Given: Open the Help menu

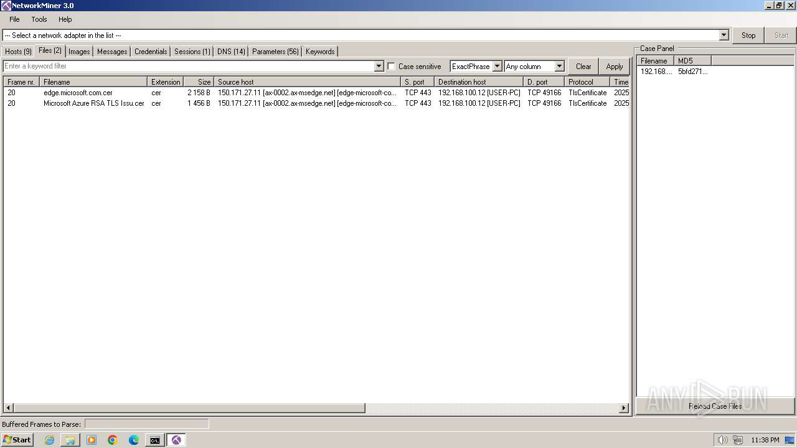Looking at the screenshot, I should 65,19.
